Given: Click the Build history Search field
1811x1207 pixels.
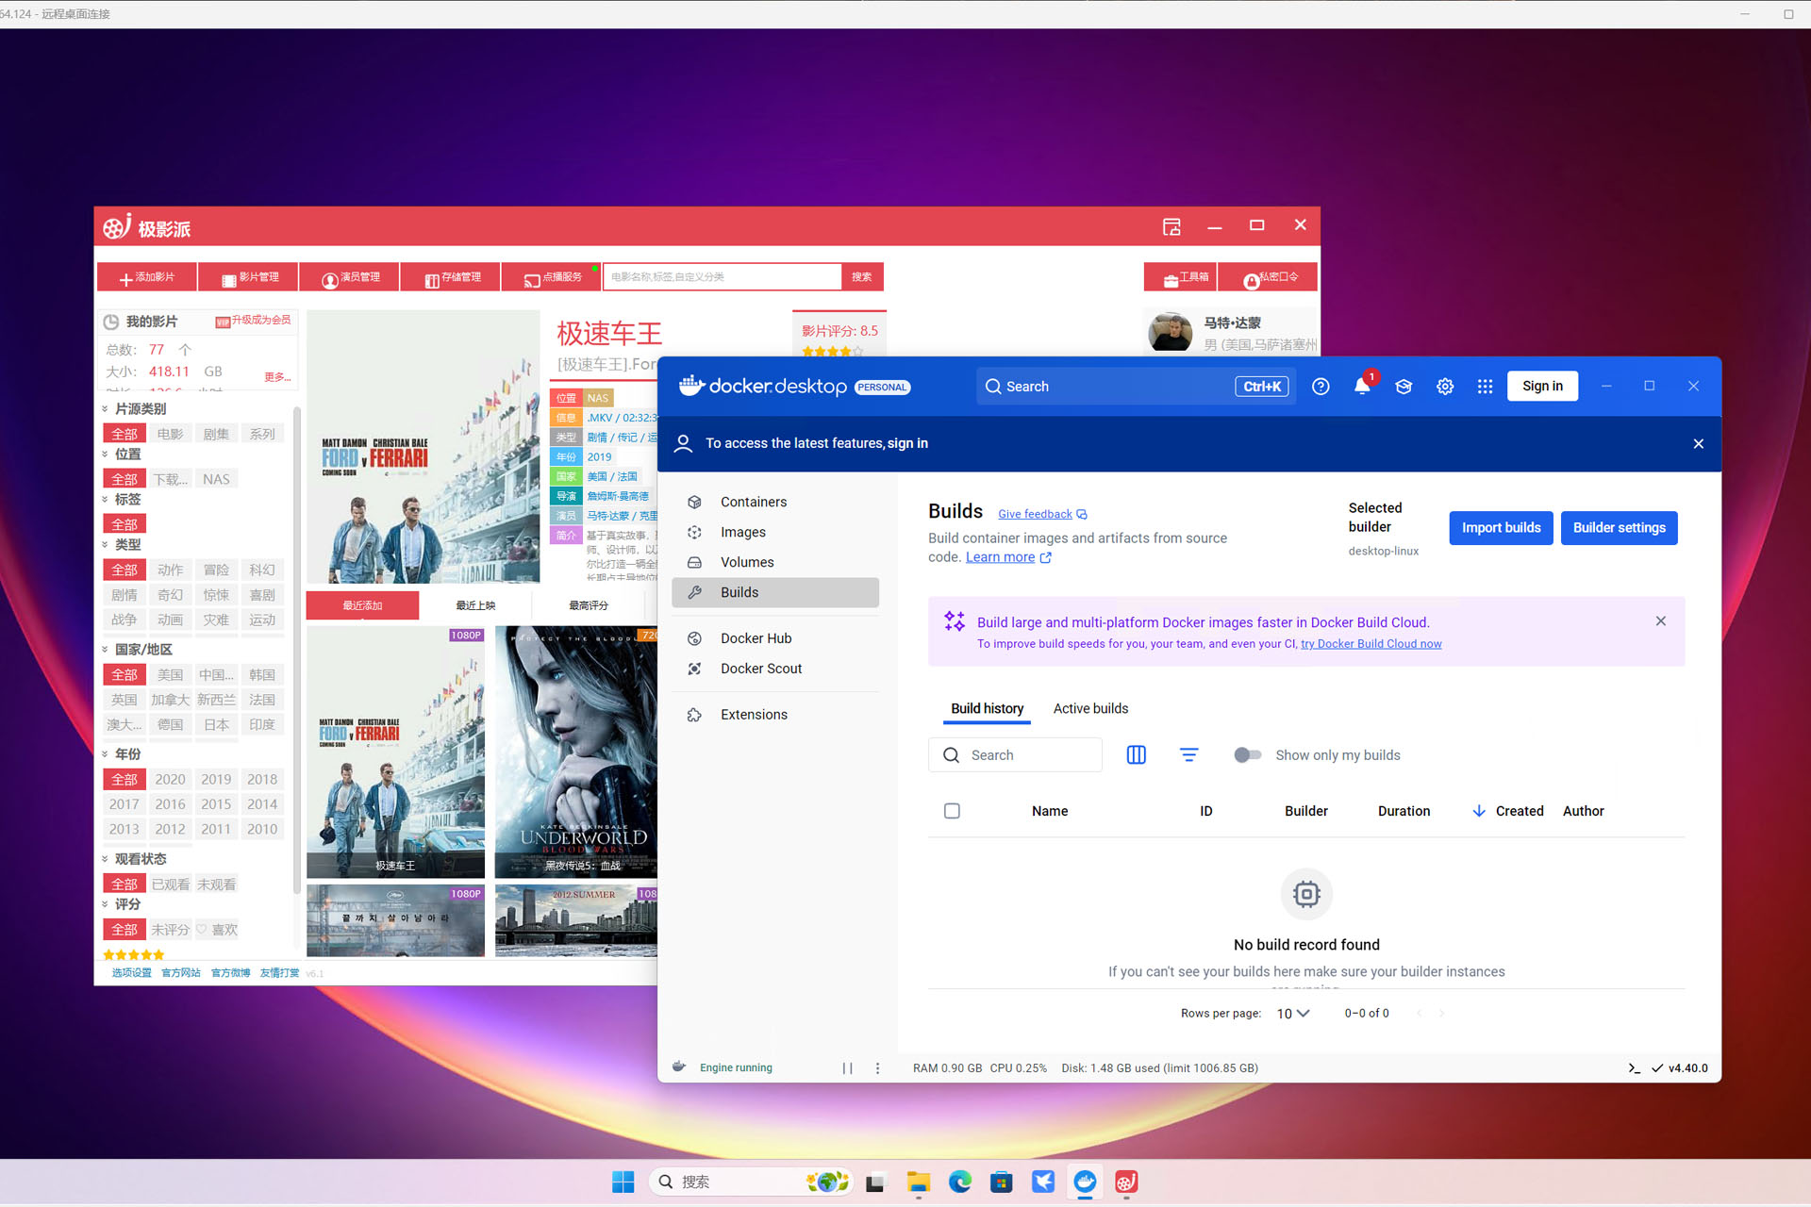Looking at the screenshot, I should pyautogui.click(x=1015, y=755).
